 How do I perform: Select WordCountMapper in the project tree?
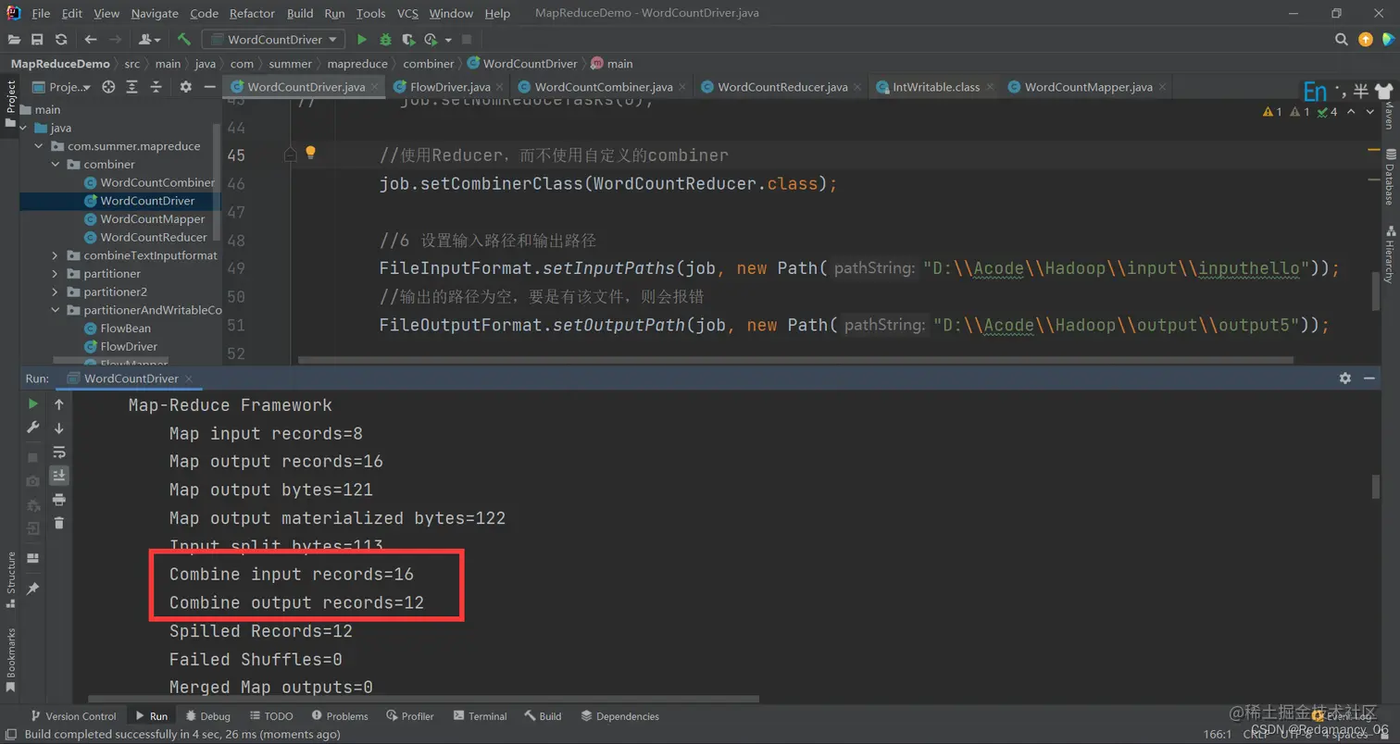click(152, 219)
